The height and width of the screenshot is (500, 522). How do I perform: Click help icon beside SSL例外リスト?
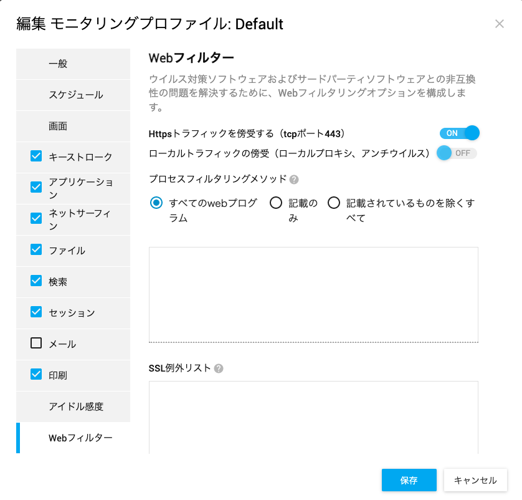(219, 368)
